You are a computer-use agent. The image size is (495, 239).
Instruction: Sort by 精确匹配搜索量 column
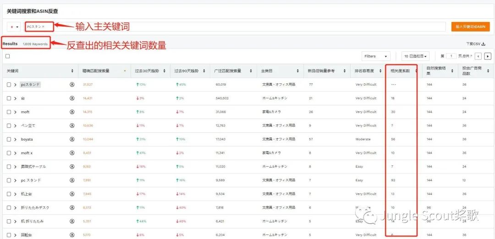click(x=125, y=71)
